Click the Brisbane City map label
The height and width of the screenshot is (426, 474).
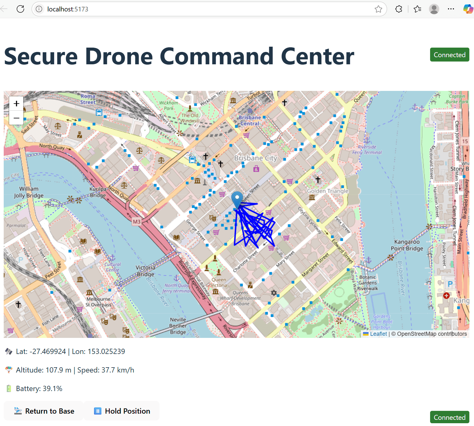pyautogui.click(x=255, y=158)
